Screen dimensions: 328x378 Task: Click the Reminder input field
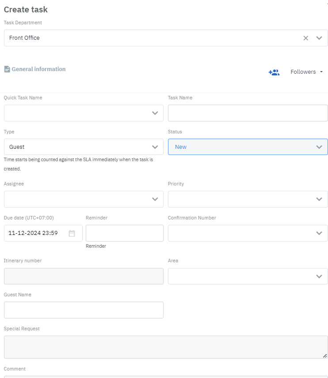[124, 233]
